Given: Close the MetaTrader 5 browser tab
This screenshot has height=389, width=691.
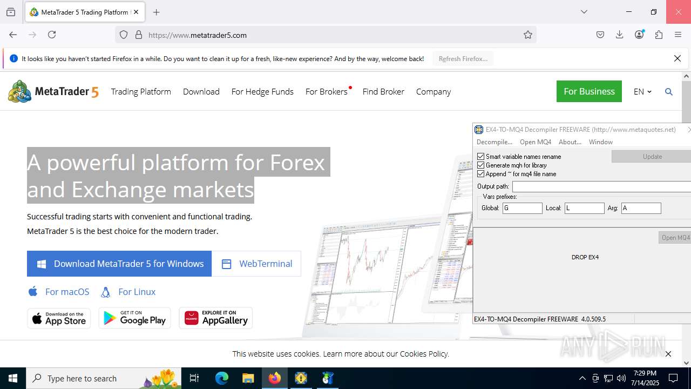Looking at the screenshot, I should [136, 12].
